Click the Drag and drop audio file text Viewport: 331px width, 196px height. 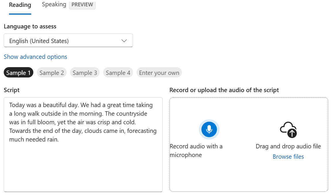[288, 146]
